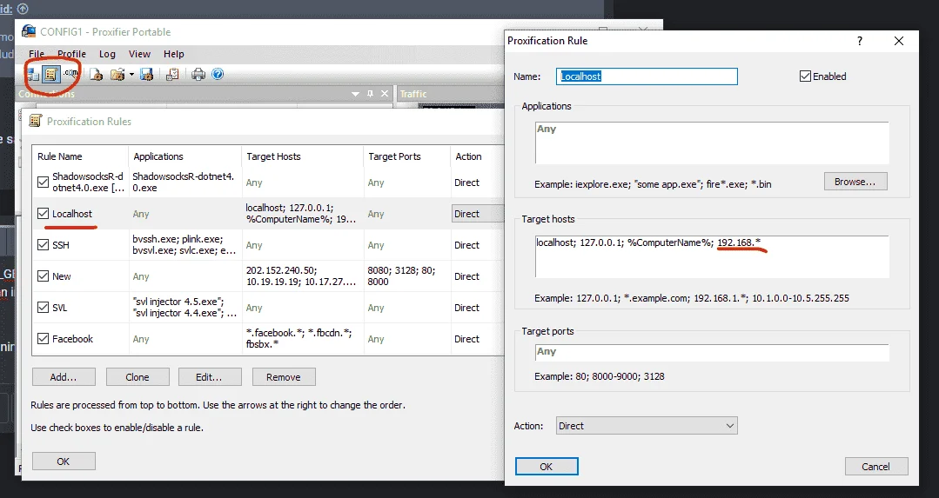Open Help via blue question mark icon

click(218, 74)
